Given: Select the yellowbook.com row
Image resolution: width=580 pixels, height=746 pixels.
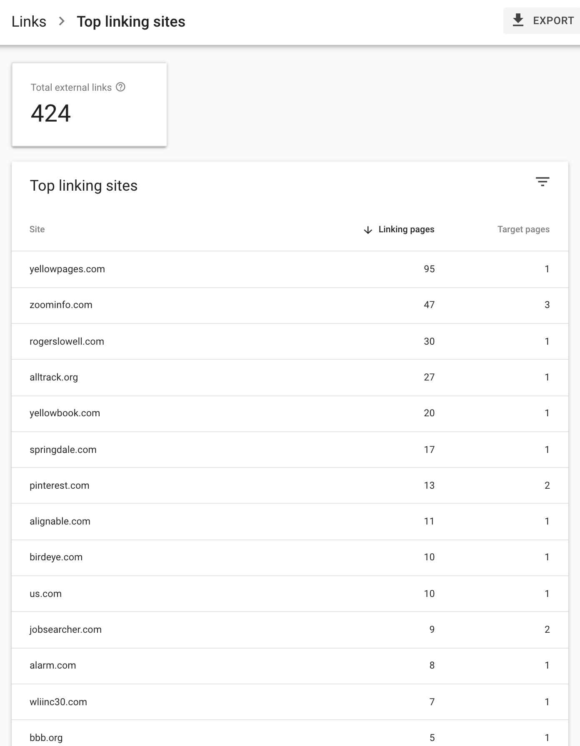Looking at the screenshot, I should [65, 413].
